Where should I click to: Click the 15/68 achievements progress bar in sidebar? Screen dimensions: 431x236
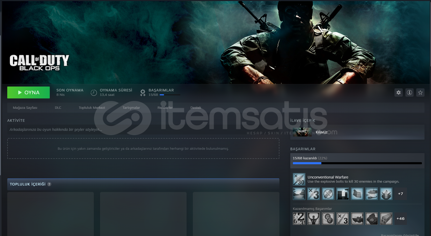click(x=357, y=163)
